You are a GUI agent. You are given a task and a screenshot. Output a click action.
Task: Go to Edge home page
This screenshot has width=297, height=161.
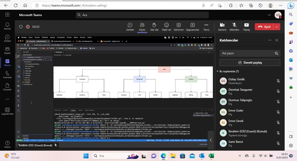click(25, 5)
